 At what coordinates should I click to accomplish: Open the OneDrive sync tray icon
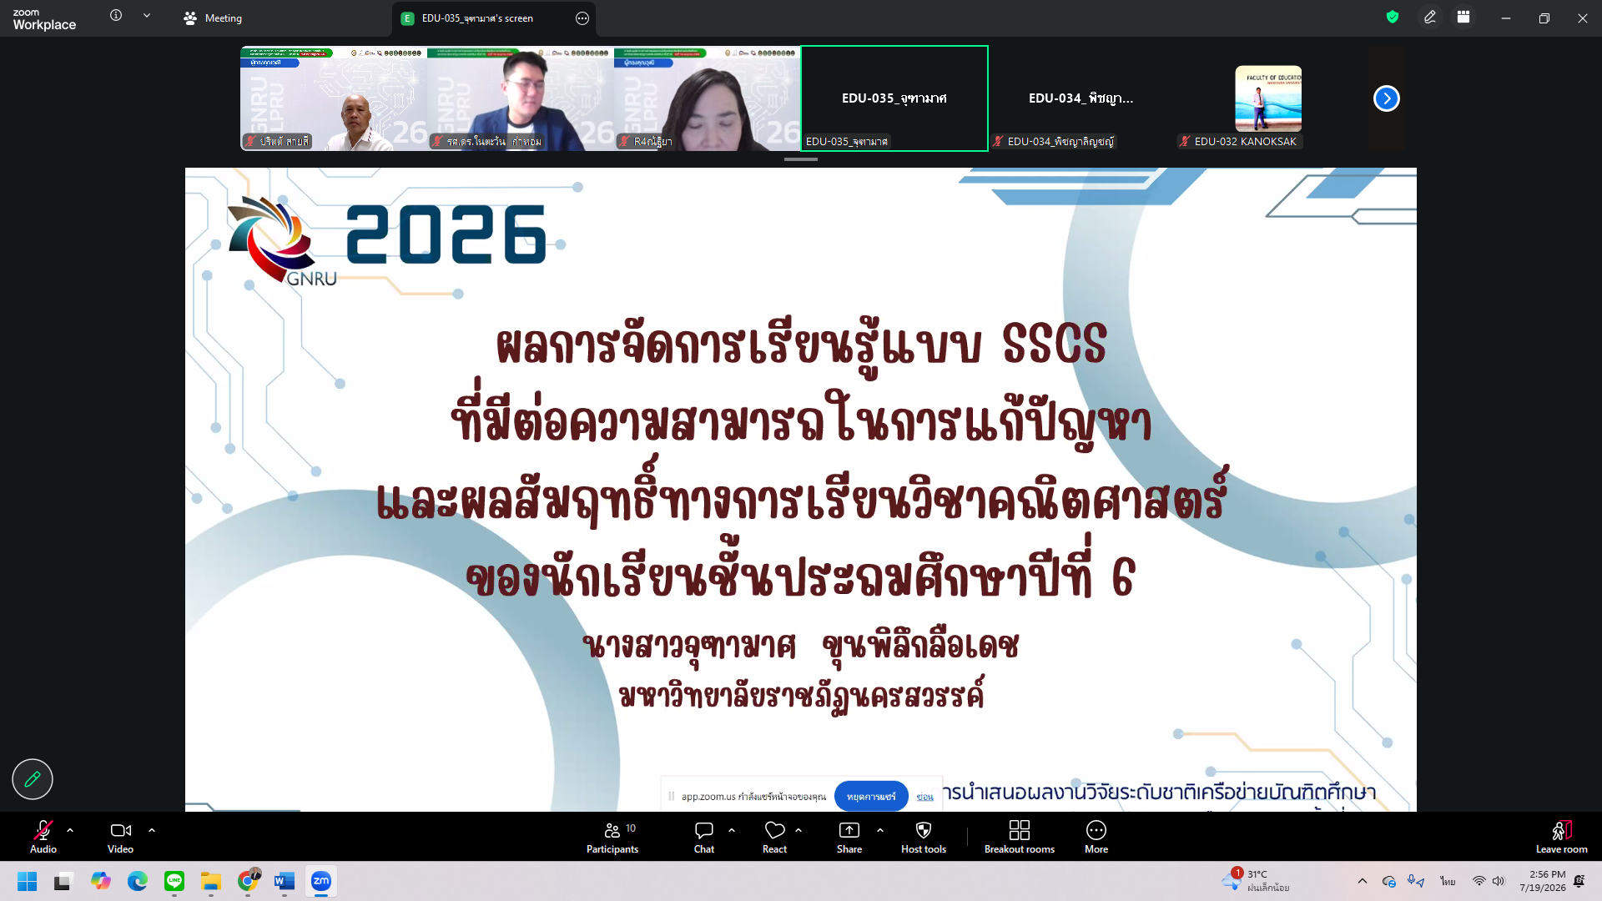pos(1389,881)
